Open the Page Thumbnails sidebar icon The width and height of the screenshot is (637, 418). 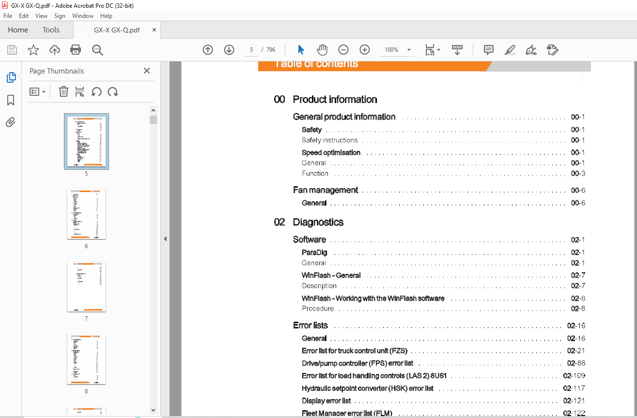[x=11, y=77]
